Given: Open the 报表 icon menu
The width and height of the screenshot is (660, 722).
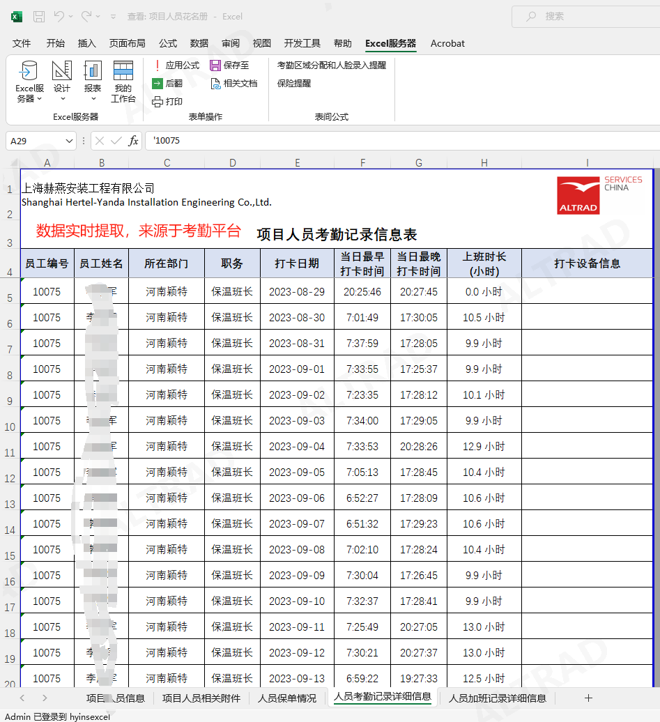Looking at the screenshot, I should 93,71.
